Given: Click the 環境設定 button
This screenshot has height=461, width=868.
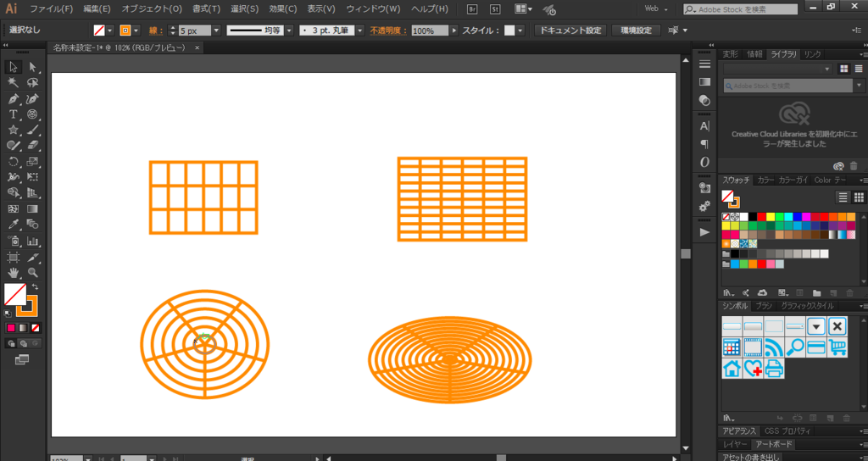Looking at the screenshot, I should point(636,31).
